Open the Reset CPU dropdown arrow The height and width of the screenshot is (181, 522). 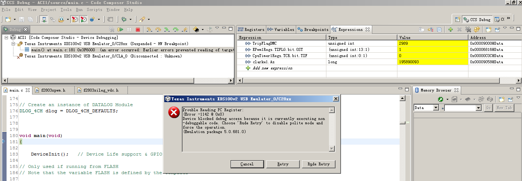[x=203, y=29]
